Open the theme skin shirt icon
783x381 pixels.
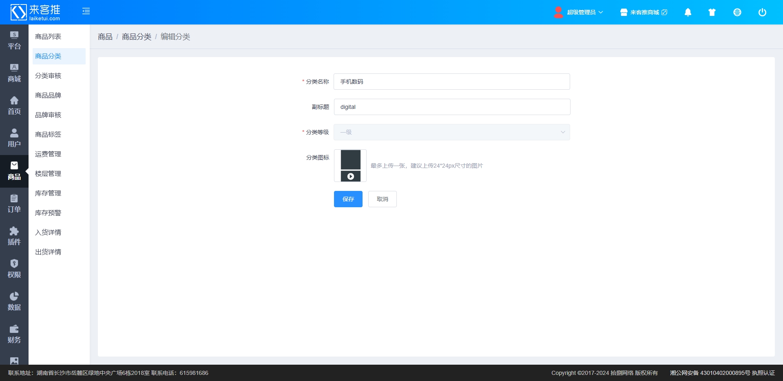coord(712,12)
